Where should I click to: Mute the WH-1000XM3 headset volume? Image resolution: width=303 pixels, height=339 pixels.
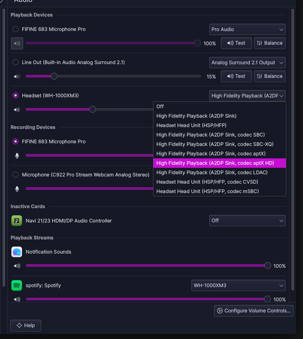17,110
